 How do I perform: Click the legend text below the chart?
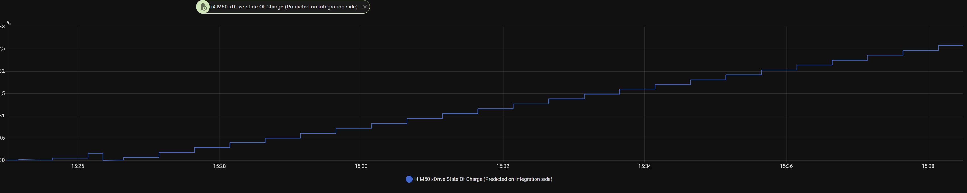(x=483, y=179)
